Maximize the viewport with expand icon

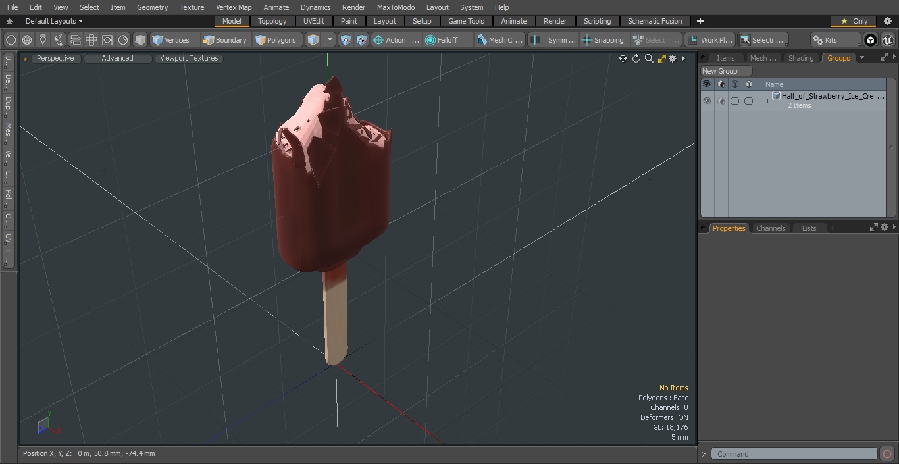(x=661, y=59)
